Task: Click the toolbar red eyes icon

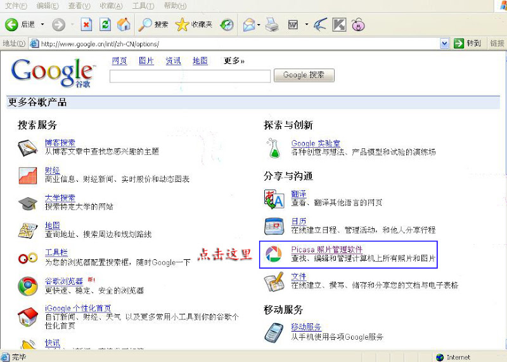Action: point(28,258)
